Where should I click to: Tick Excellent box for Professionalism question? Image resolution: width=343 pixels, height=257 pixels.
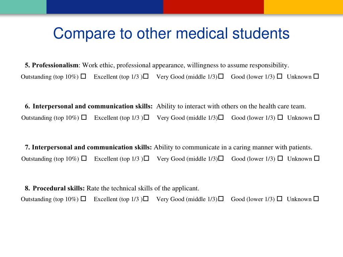(146, 76)
